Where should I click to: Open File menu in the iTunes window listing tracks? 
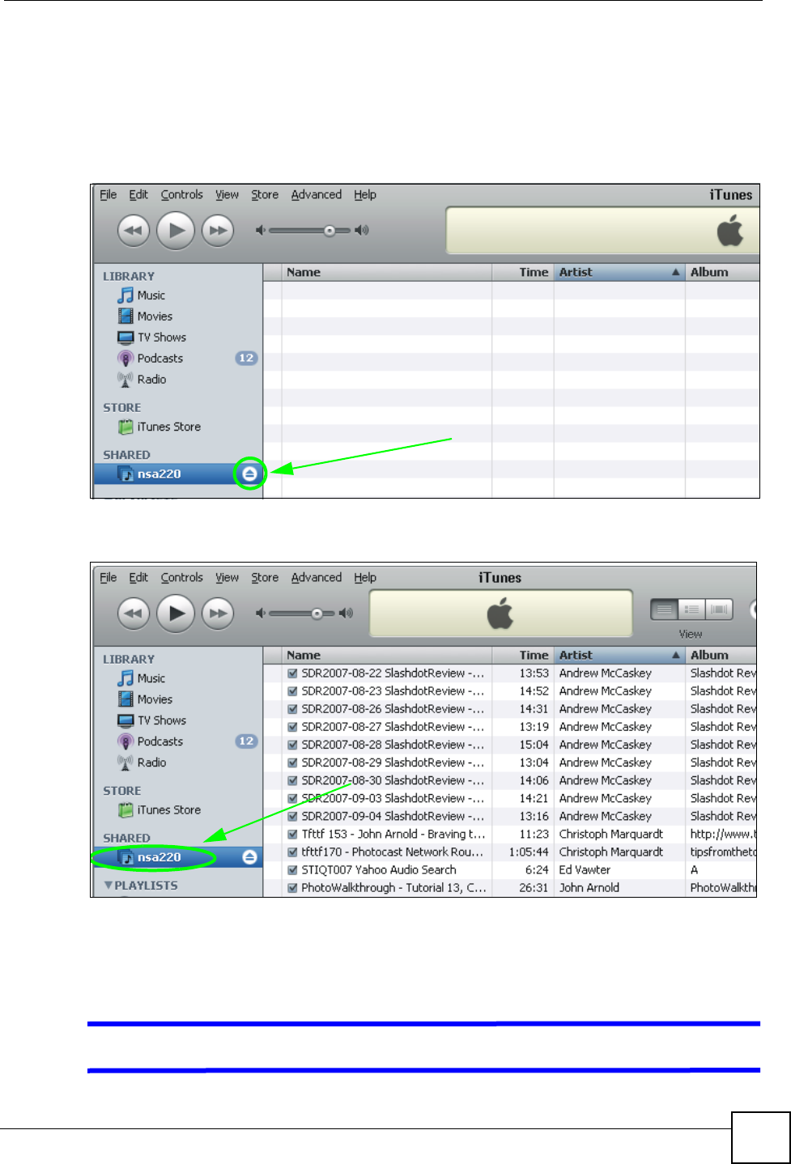[x=108, y=577]
